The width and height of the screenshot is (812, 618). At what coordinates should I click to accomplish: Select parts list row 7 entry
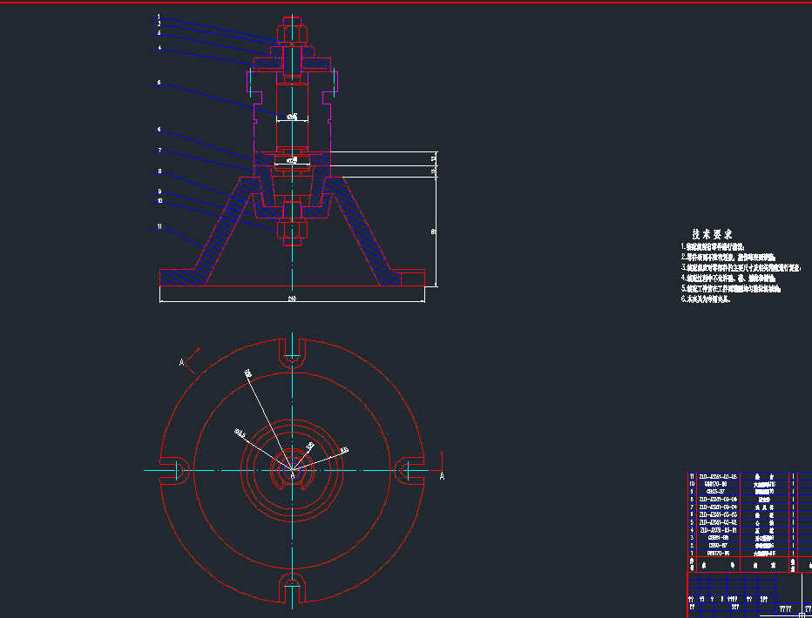point(749,507)
